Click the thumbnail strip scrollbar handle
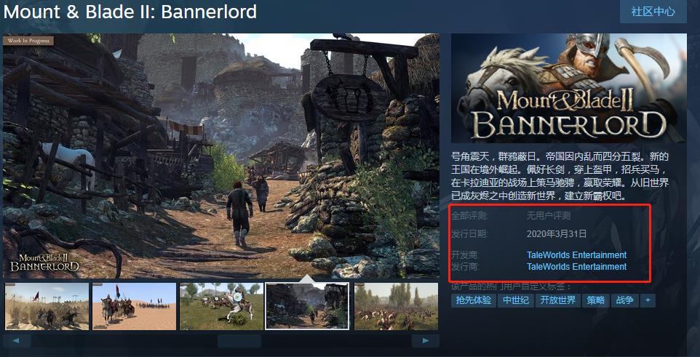700x357 pixels. 239,341
